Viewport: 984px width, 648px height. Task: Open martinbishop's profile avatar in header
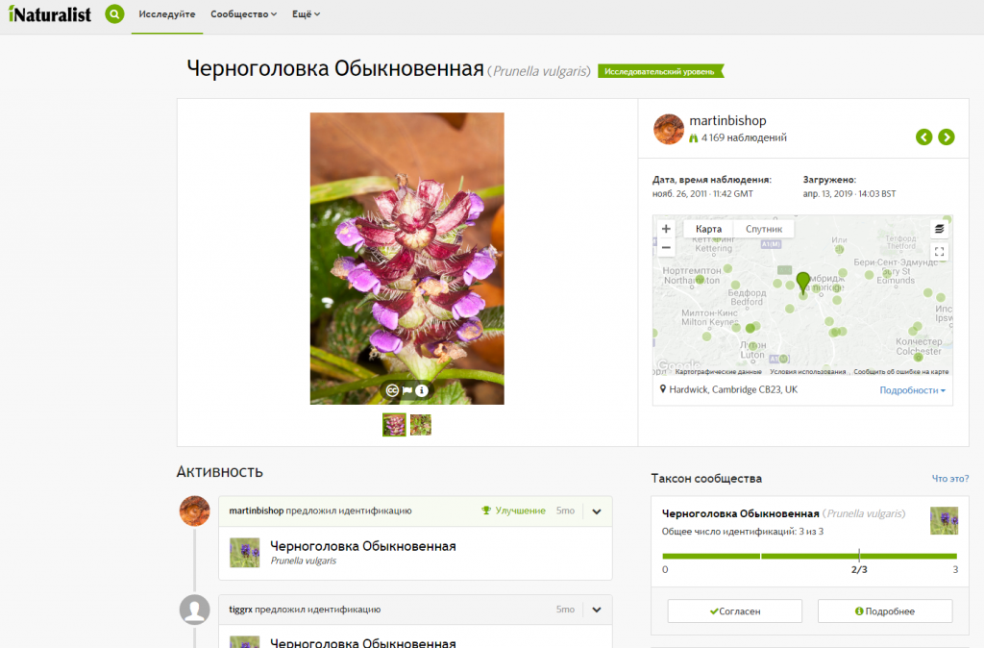click(669, 130)
